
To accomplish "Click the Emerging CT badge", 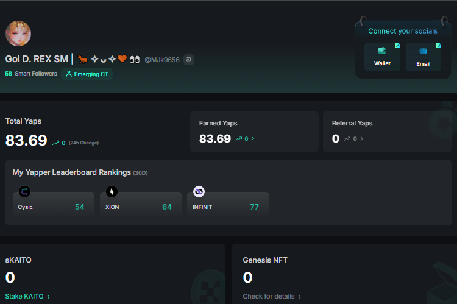I will click(x=87, y=74).
